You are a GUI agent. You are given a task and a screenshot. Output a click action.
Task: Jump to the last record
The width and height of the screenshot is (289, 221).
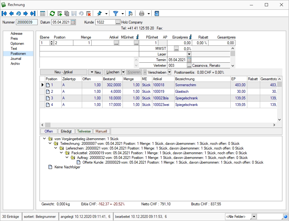33,13
